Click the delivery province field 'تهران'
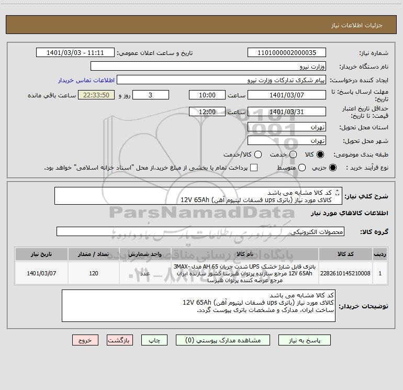The width and height of the screenshot is (403, 390). tap(287, 127)
